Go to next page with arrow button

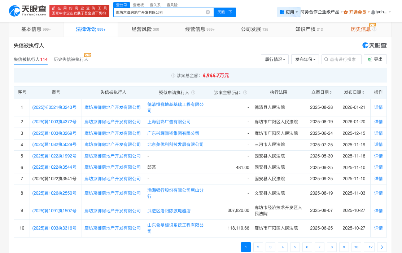pos(382,247)
